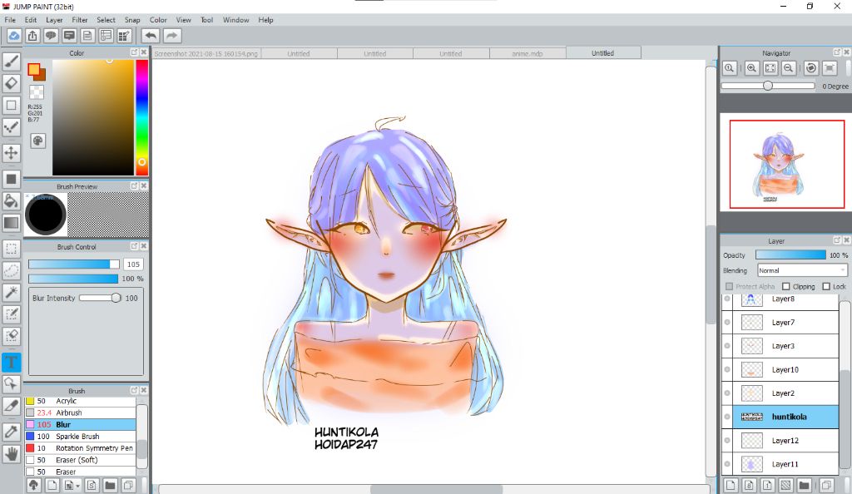852x494 pixels.
Task: Click the foreground color swatch
Action: [34, 70]
